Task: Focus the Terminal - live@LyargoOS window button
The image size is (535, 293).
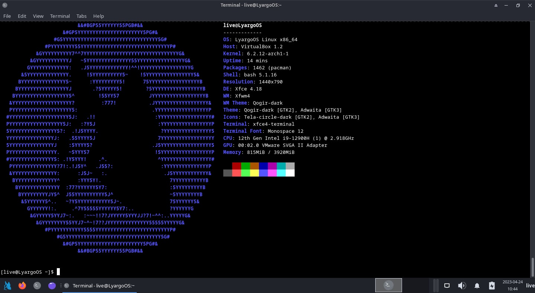Action: (x=99, y=286)
